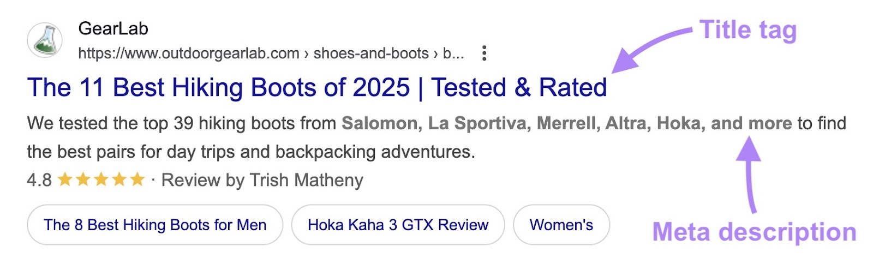This screenshot has width=873, height=270.
Task: Click the description line about backpacking adventures
Action: click(x=251, y=152)
